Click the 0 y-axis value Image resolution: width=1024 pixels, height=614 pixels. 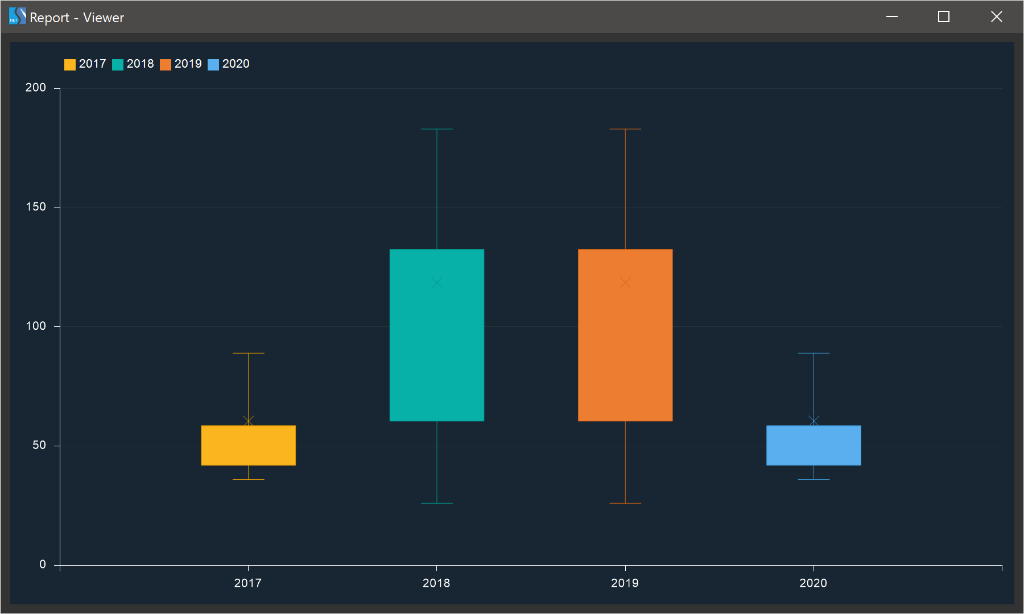pyautogui.click(x=43, y=565)
